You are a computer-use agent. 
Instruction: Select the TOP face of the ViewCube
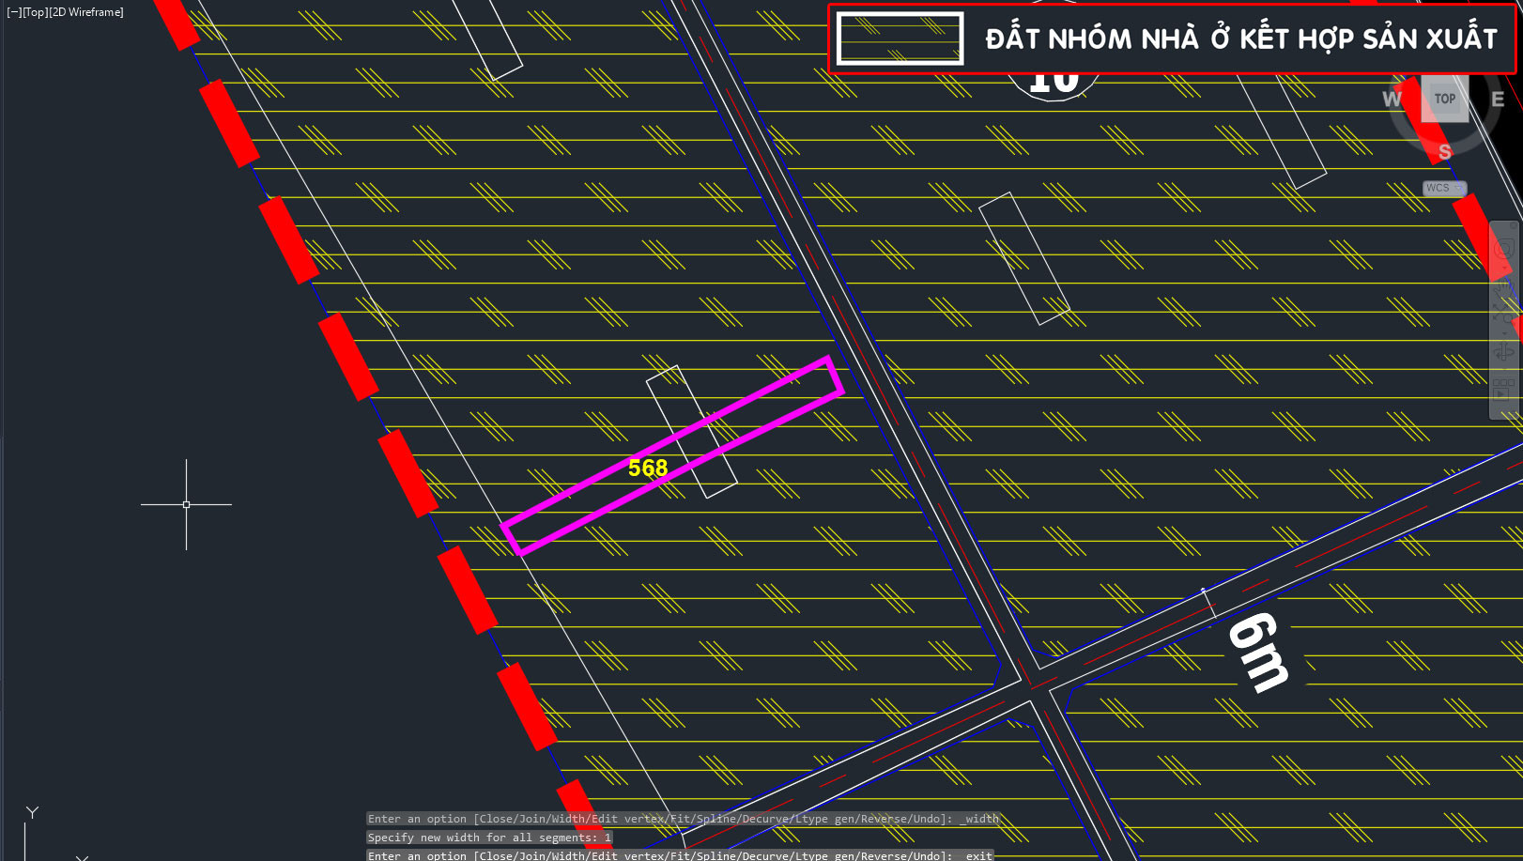[1445, 99]
